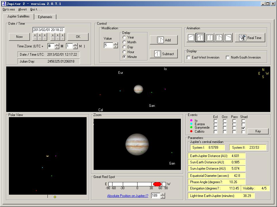This screenshot has width=277, height=207.
Task: Click the Now button
Action: [19, 37]
